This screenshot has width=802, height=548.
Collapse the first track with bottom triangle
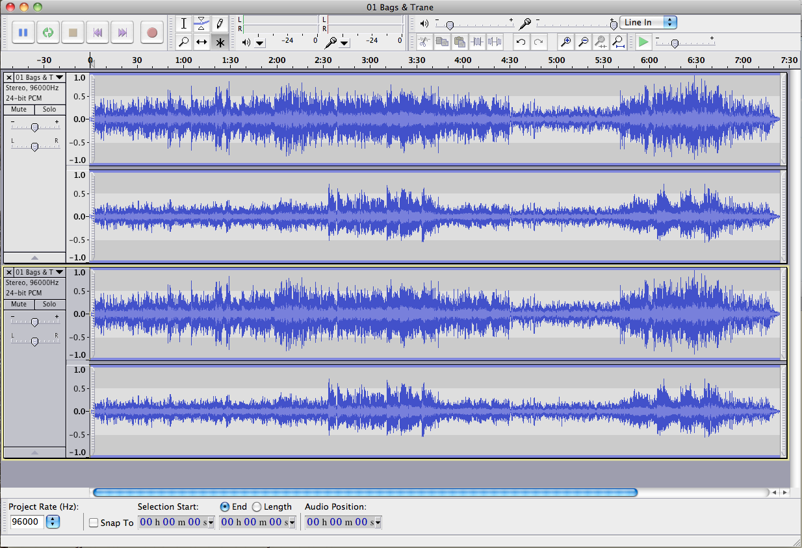pyautogui.click(x=34, y=258)
